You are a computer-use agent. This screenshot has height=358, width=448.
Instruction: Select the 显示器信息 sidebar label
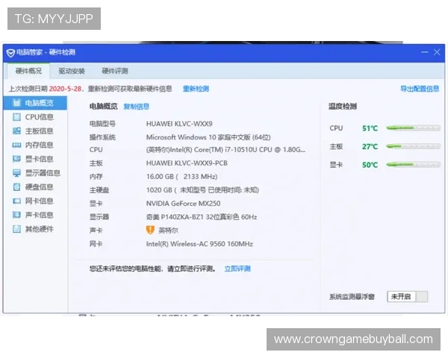(43, 173)
